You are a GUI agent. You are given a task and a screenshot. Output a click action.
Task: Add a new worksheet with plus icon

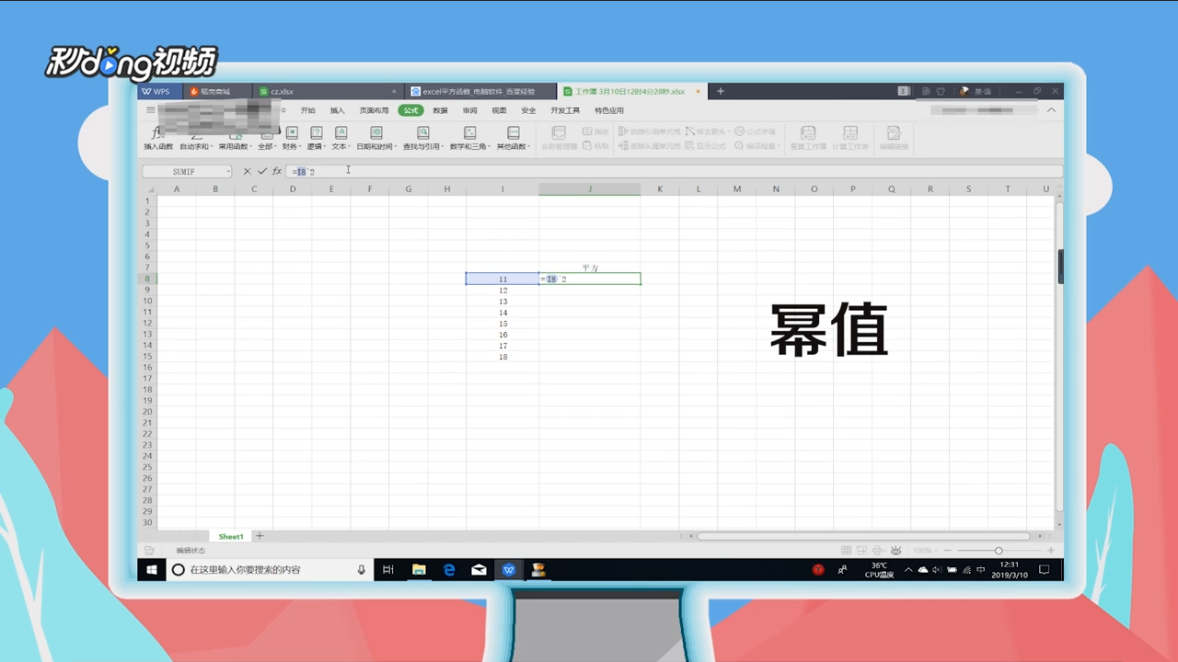(260, 536)
